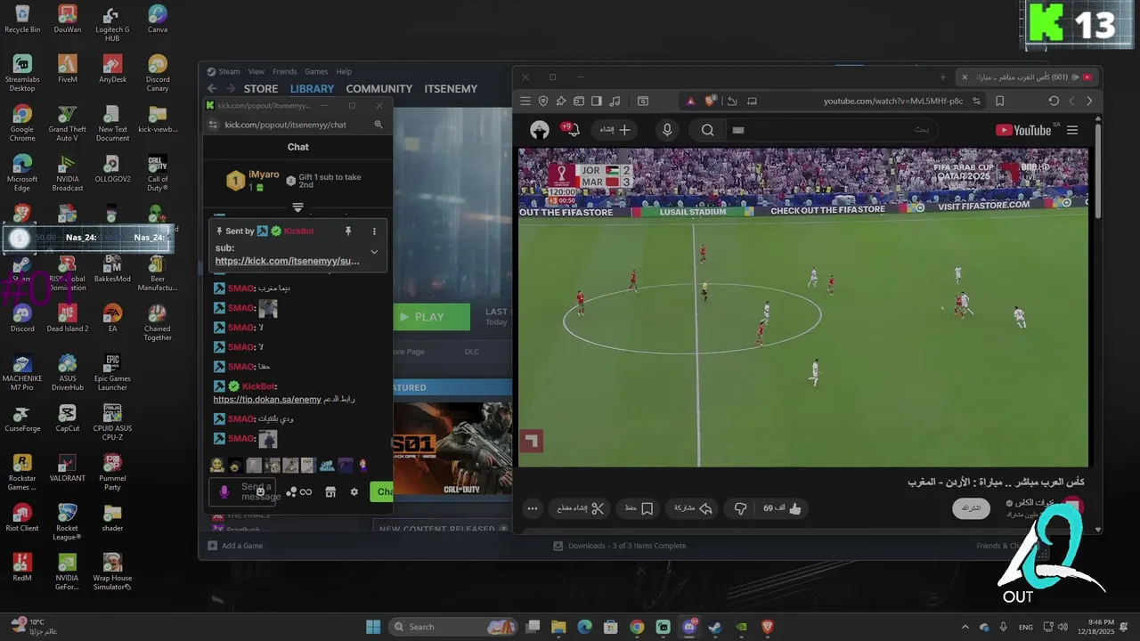Switch to the Steam STORE tab
This screenshot has width=1140, height=641.
click(x=261, y=89)
